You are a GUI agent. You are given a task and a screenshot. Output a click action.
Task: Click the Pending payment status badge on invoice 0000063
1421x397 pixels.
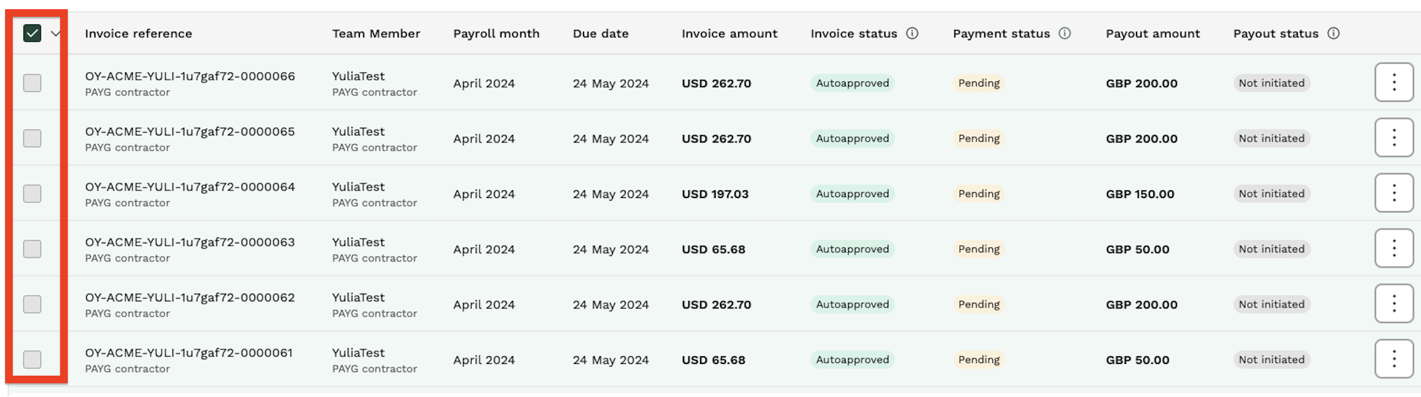[978, 248]
